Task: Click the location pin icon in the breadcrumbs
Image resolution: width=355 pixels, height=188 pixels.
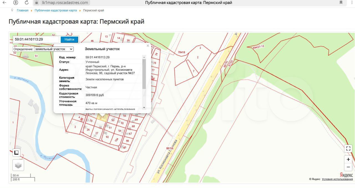Action: (x=12, y=10)
